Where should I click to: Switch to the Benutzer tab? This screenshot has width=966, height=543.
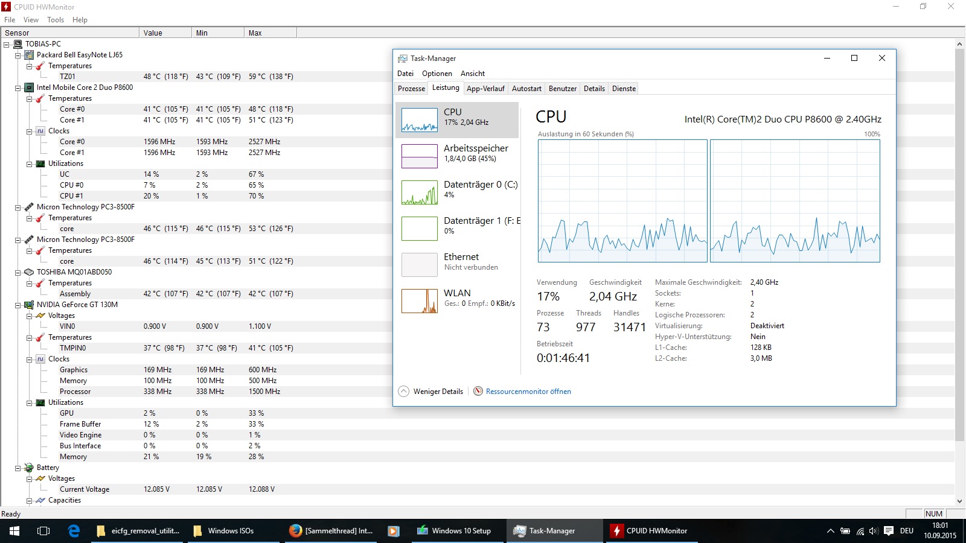[x=563, y=89]
